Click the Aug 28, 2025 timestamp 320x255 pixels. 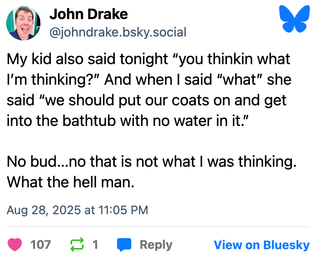click(77, 210)
